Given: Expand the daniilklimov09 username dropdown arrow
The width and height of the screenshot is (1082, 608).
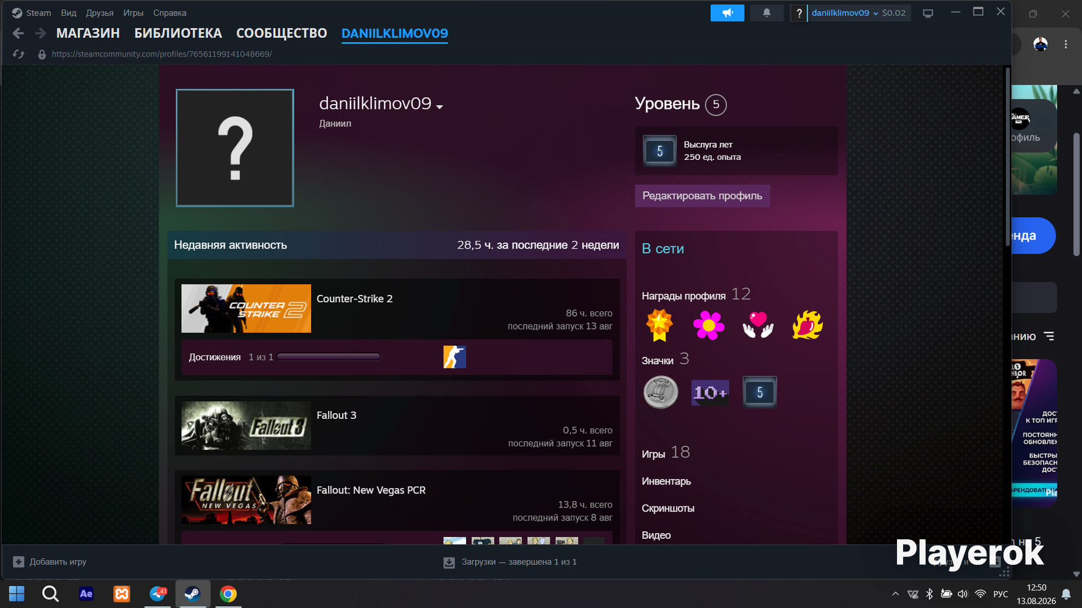Looking at the screenshot, I should (439, 106).
